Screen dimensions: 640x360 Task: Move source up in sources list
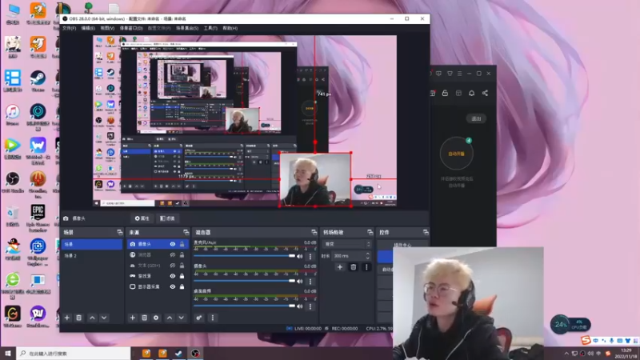(x=170, y=318)
